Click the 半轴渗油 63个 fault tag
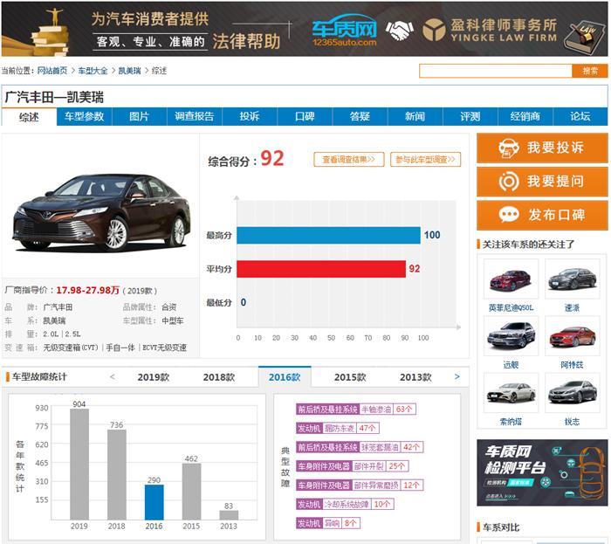Viewport: 611px width, 544px height. tap(356, 410)
